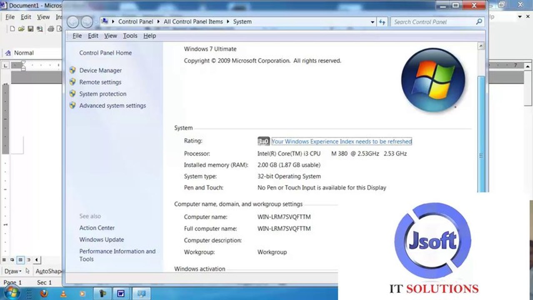Open the Draw dropdown in Word

pos(13,271)
